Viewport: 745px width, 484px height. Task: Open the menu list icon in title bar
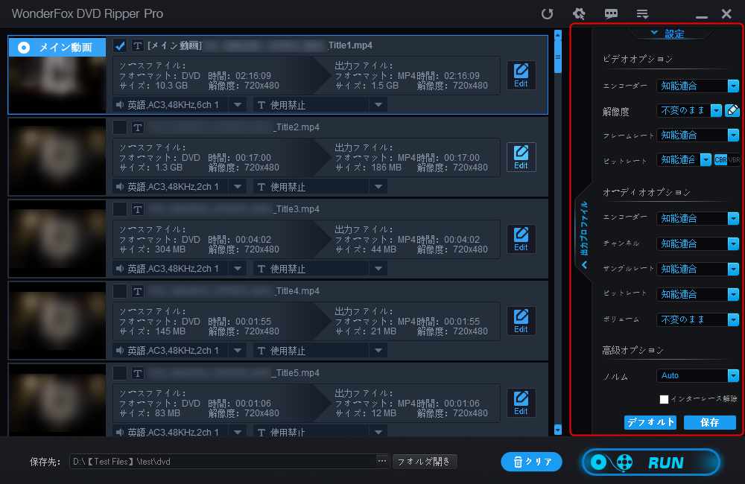(x=642, y=13)
